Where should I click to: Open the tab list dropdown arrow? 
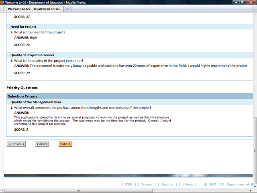click(x=255, y=9)
